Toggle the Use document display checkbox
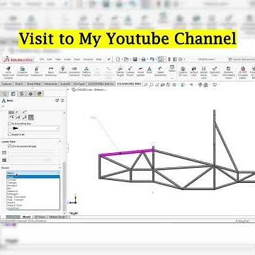Screen dimensions: 255x255 (x=10, y=146)
